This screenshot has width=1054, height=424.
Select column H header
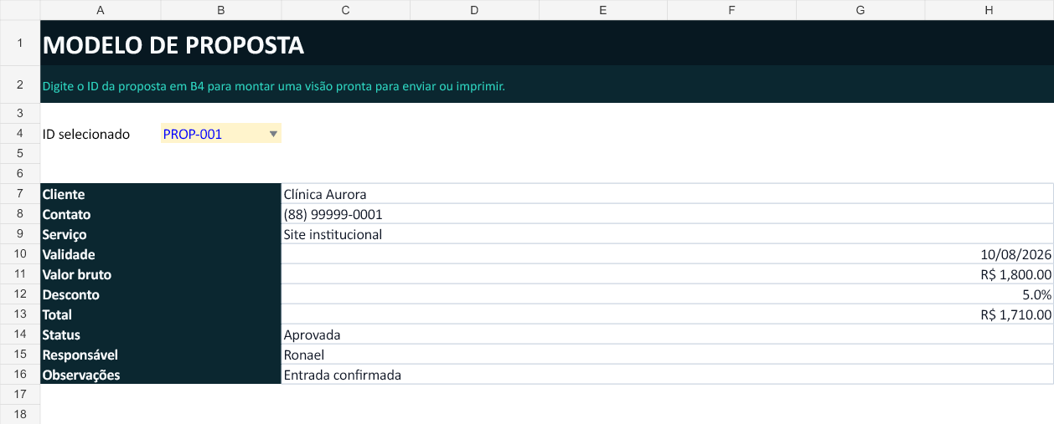click(x=989, y=10)
